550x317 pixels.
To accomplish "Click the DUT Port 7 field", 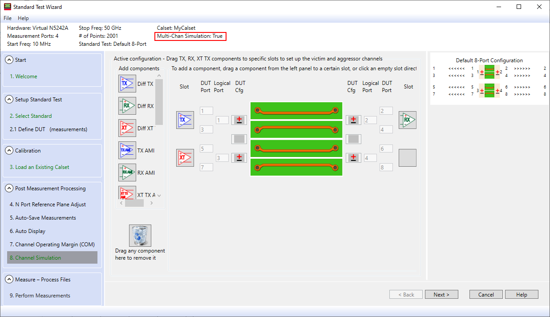I will click(x=206, y=167).
